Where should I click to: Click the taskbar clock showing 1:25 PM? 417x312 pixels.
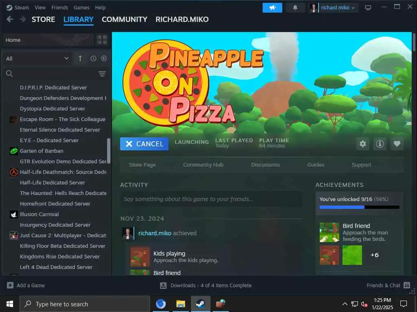pos(382,304)
